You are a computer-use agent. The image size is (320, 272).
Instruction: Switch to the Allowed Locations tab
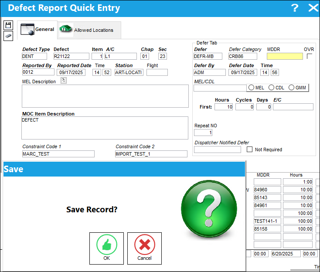pyautogui.click(x=89, y=30)
